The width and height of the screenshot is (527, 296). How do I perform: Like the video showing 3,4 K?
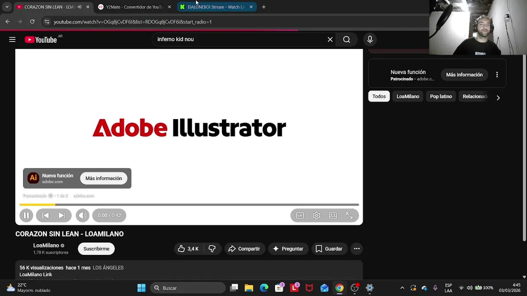(x=188, y=249)
